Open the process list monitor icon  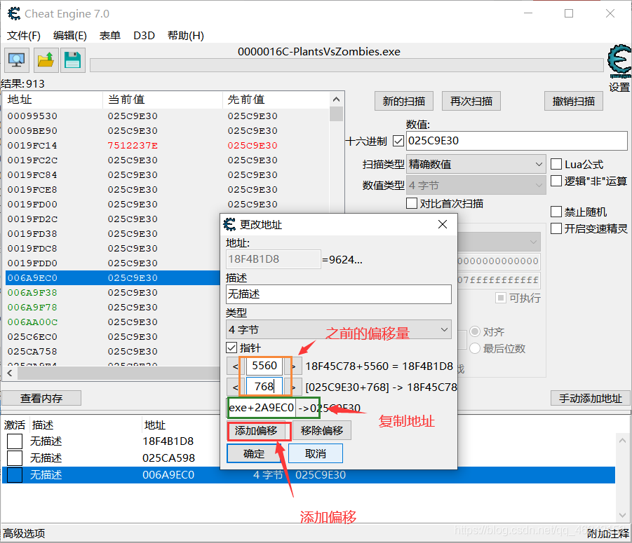17,60
